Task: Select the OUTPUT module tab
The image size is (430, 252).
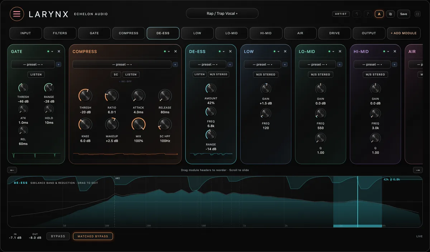Action: pos(369,33)
